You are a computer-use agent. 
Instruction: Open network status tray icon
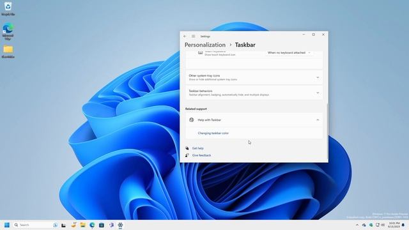pyautogui.click(x=378, y=225)
